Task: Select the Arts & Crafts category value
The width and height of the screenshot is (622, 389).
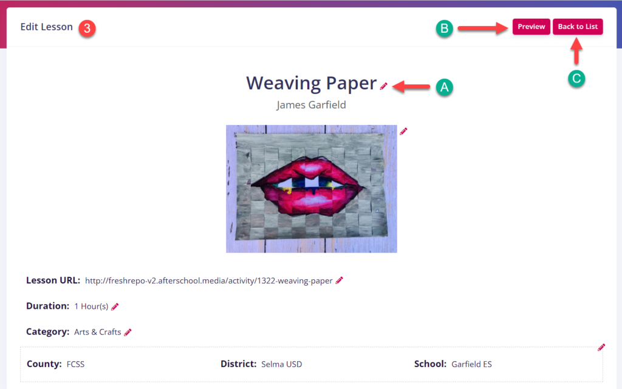Action: (x=98, y=332)
